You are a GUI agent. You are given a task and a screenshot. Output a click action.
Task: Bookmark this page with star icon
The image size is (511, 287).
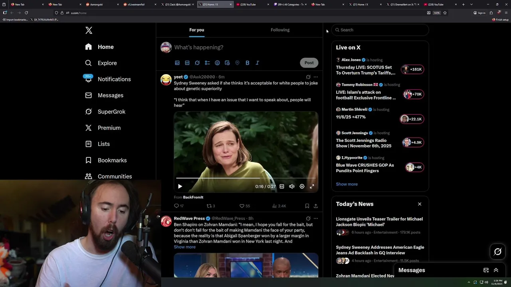click(445, 13)
